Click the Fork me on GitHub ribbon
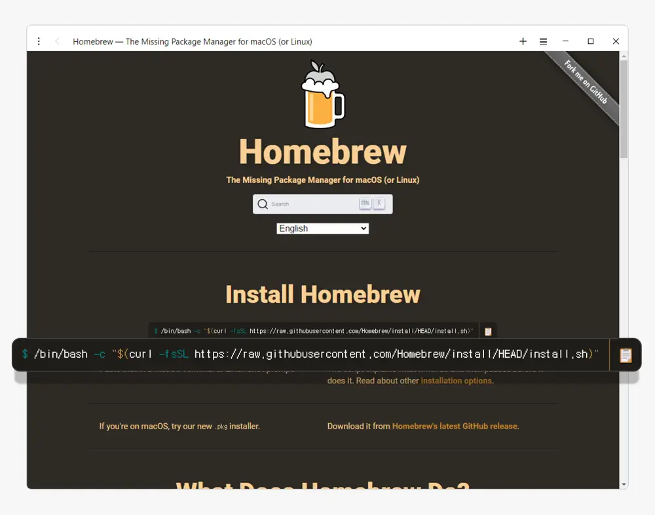This screenshot has width=655, height=515. point(586,82)
